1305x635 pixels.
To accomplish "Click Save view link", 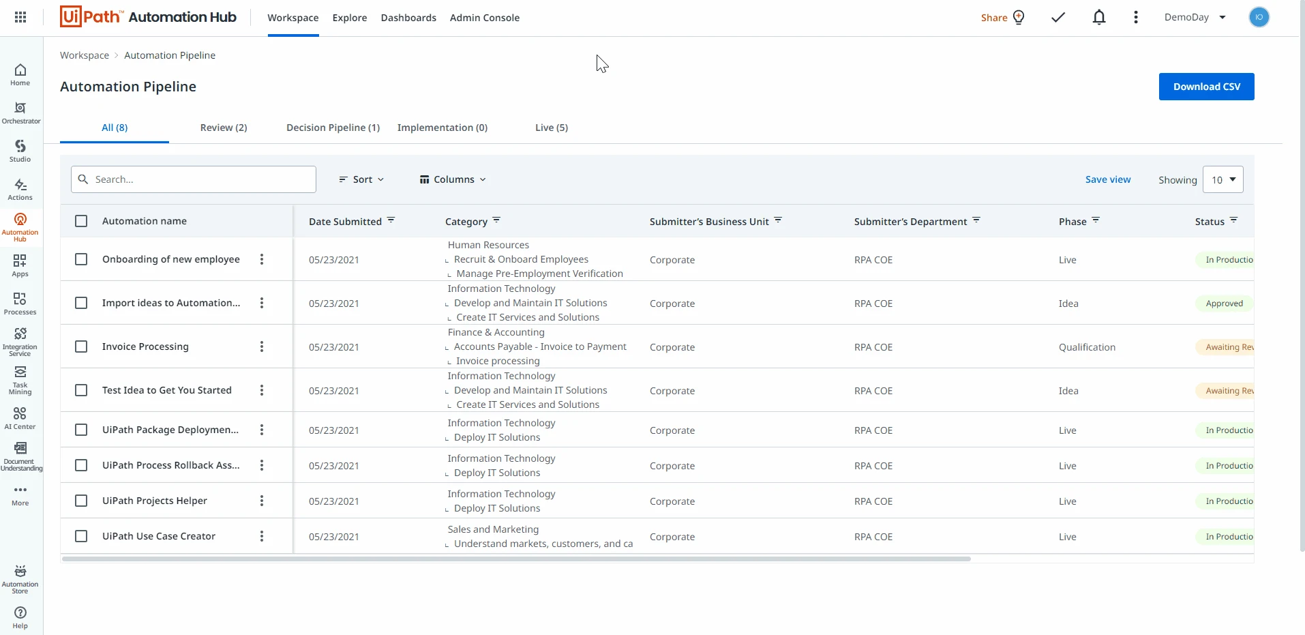I will pos(1108,179).
